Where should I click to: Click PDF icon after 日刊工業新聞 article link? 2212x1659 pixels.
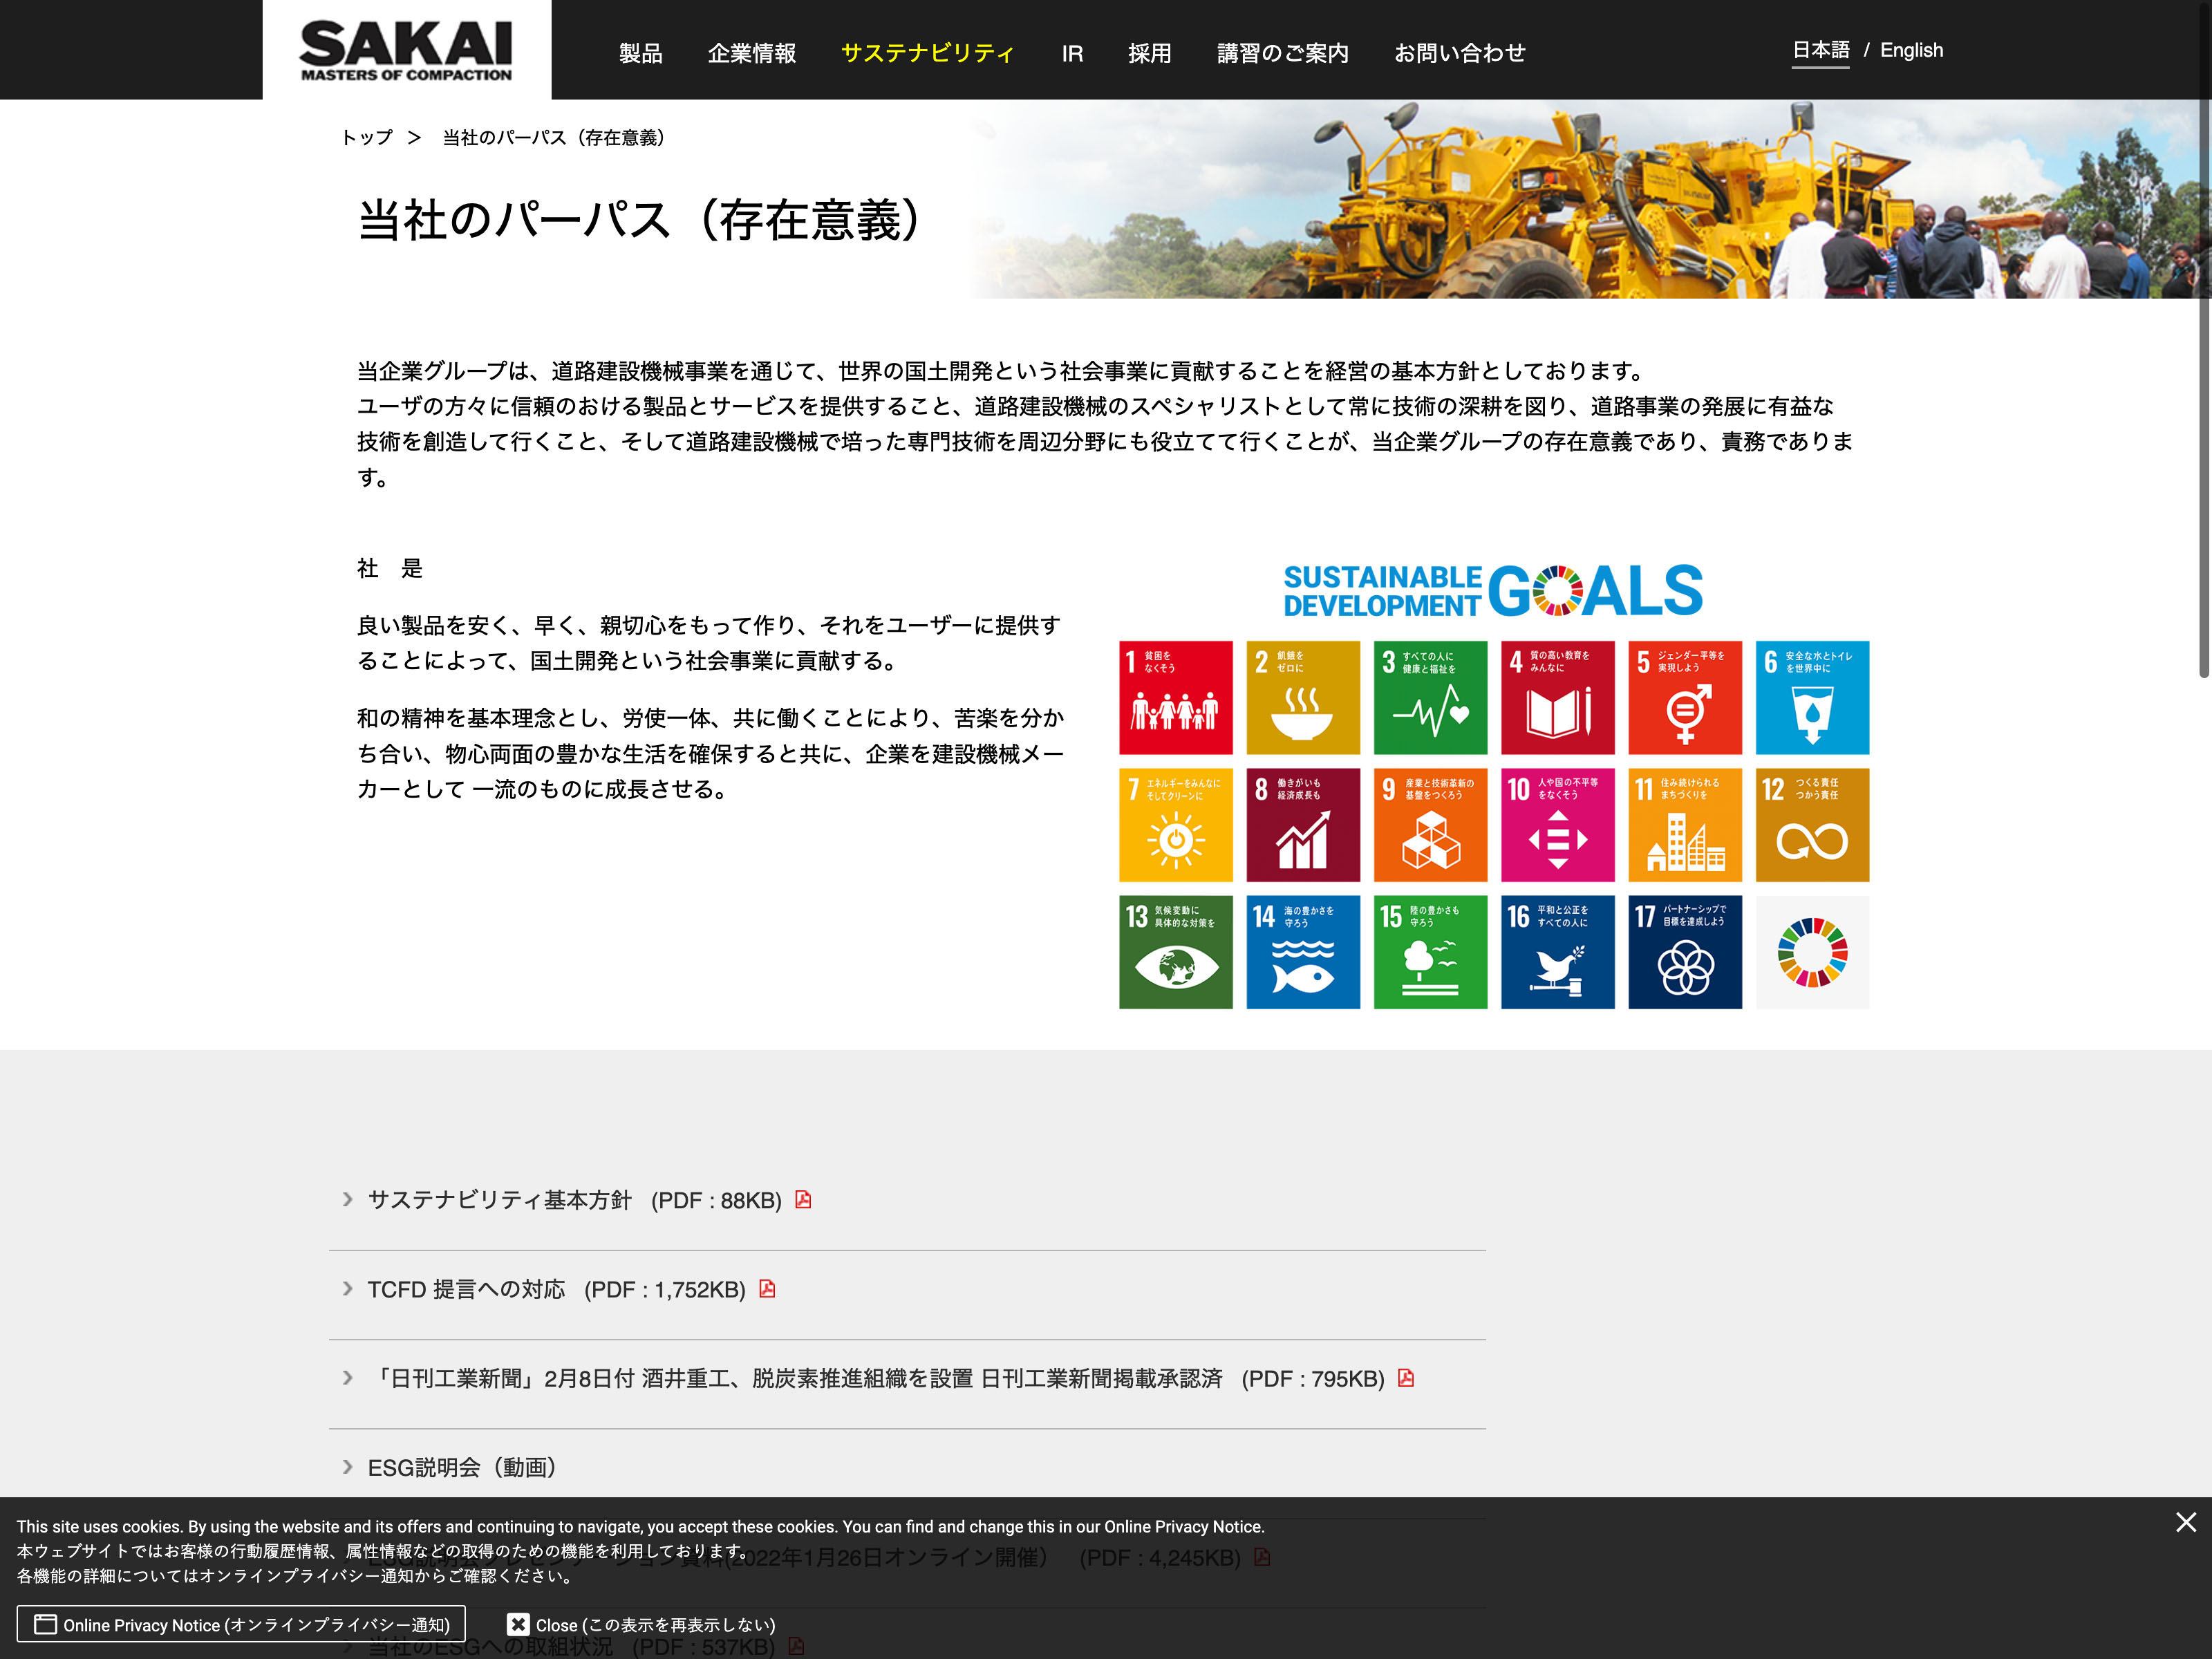(1406, 1378)
